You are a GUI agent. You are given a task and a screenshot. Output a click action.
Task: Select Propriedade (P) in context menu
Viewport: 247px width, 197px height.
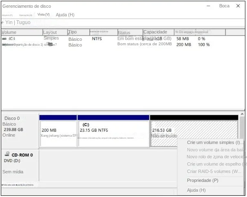(203, 180)
